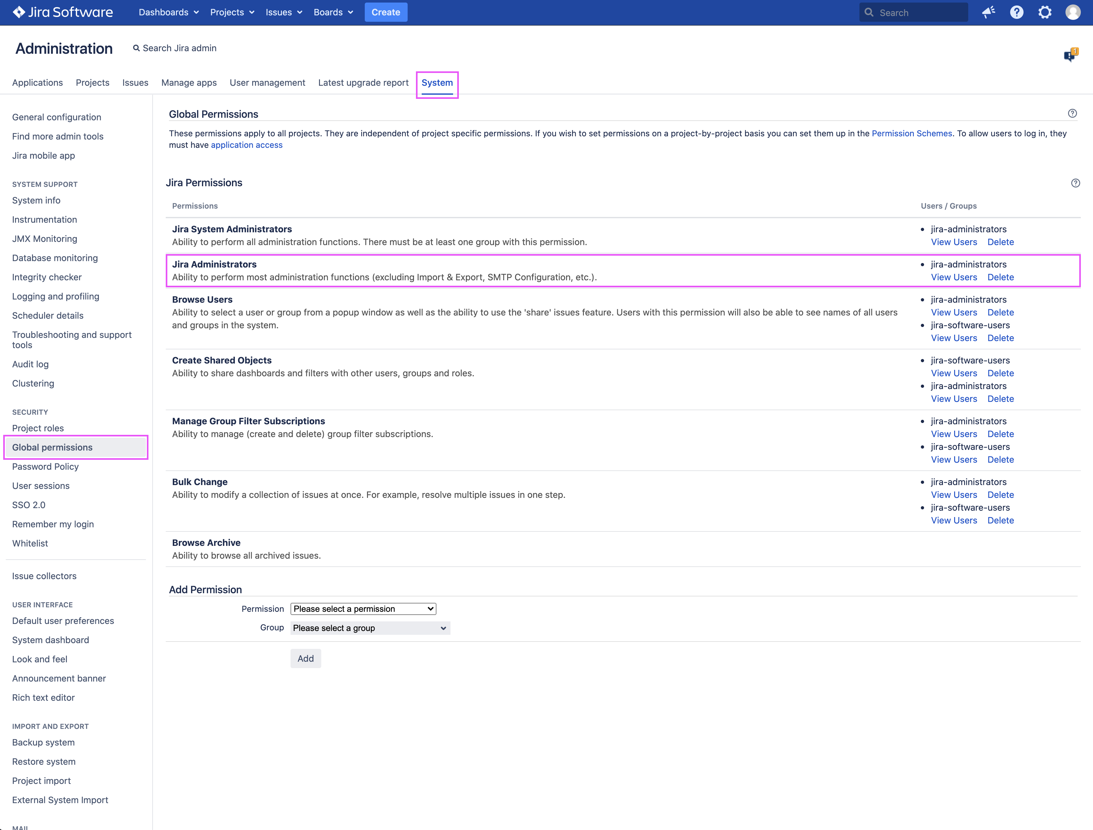Open Clustering settings
The height and width of the screenshot is (830, 1093).
click(x=33, y=383)
